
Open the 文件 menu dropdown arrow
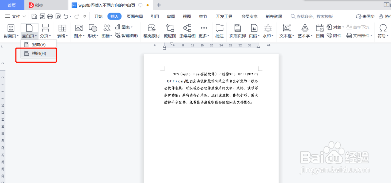coord(24,17)
